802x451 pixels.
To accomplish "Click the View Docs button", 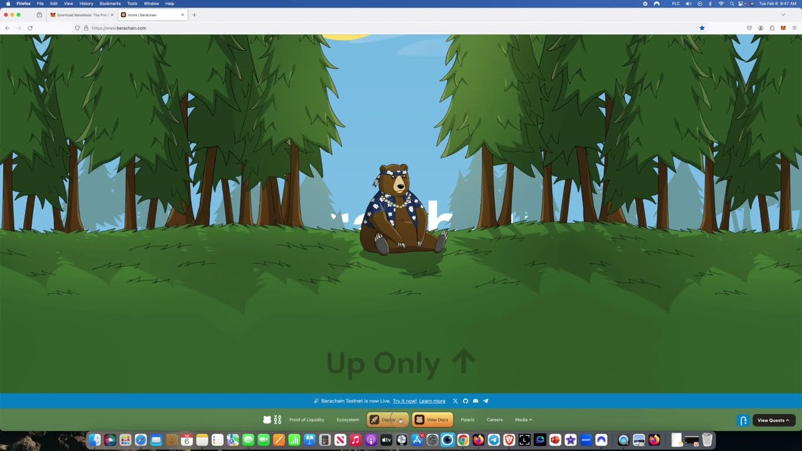I will (x=432, y=420).
